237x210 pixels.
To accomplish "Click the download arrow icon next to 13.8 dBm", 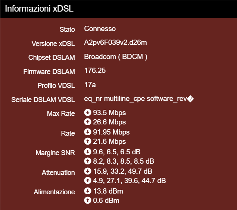I will coord(88,191).
